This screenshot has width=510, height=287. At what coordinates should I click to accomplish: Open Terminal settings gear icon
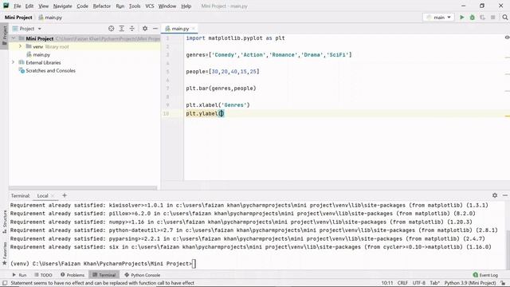[495, 195]
